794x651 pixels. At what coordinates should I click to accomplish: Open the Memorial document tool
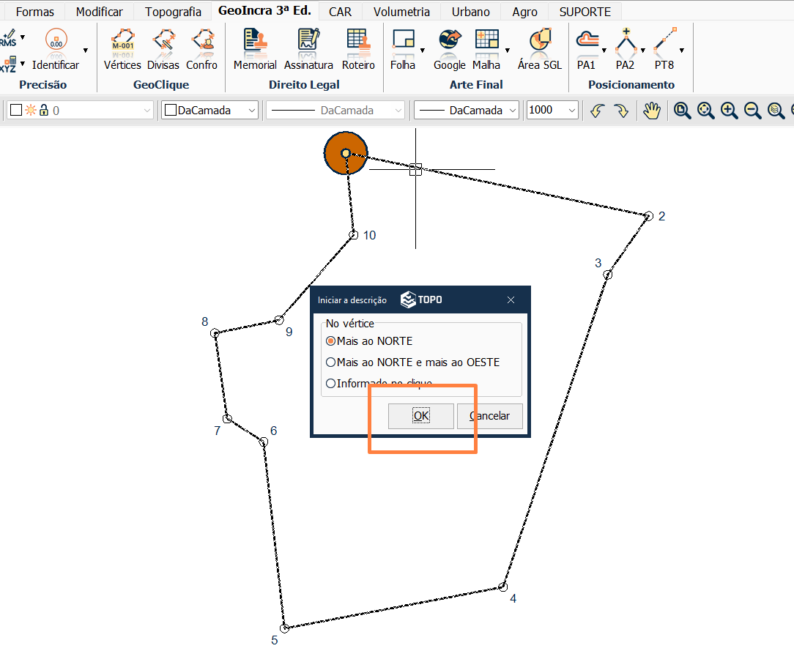click(x=254, y=43)
